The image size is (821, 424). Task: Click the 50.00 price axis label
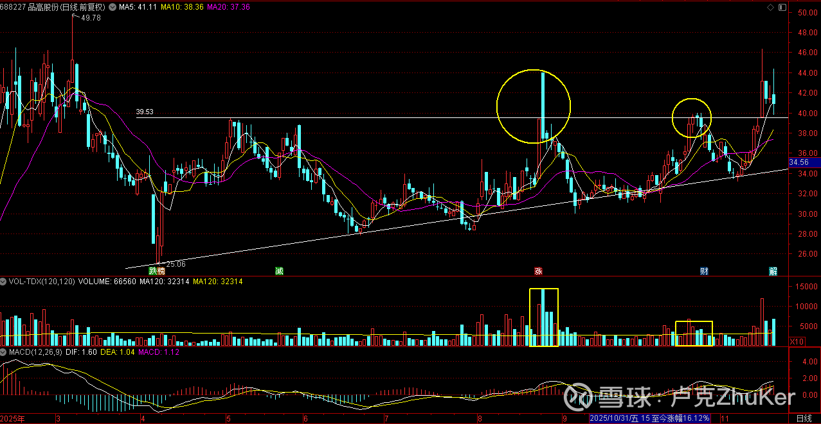[x=807, y=13]
